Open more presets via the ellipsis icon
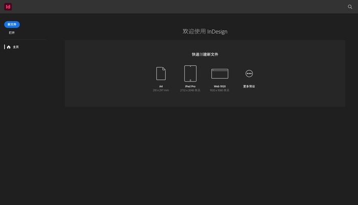 tap(249, 73)
